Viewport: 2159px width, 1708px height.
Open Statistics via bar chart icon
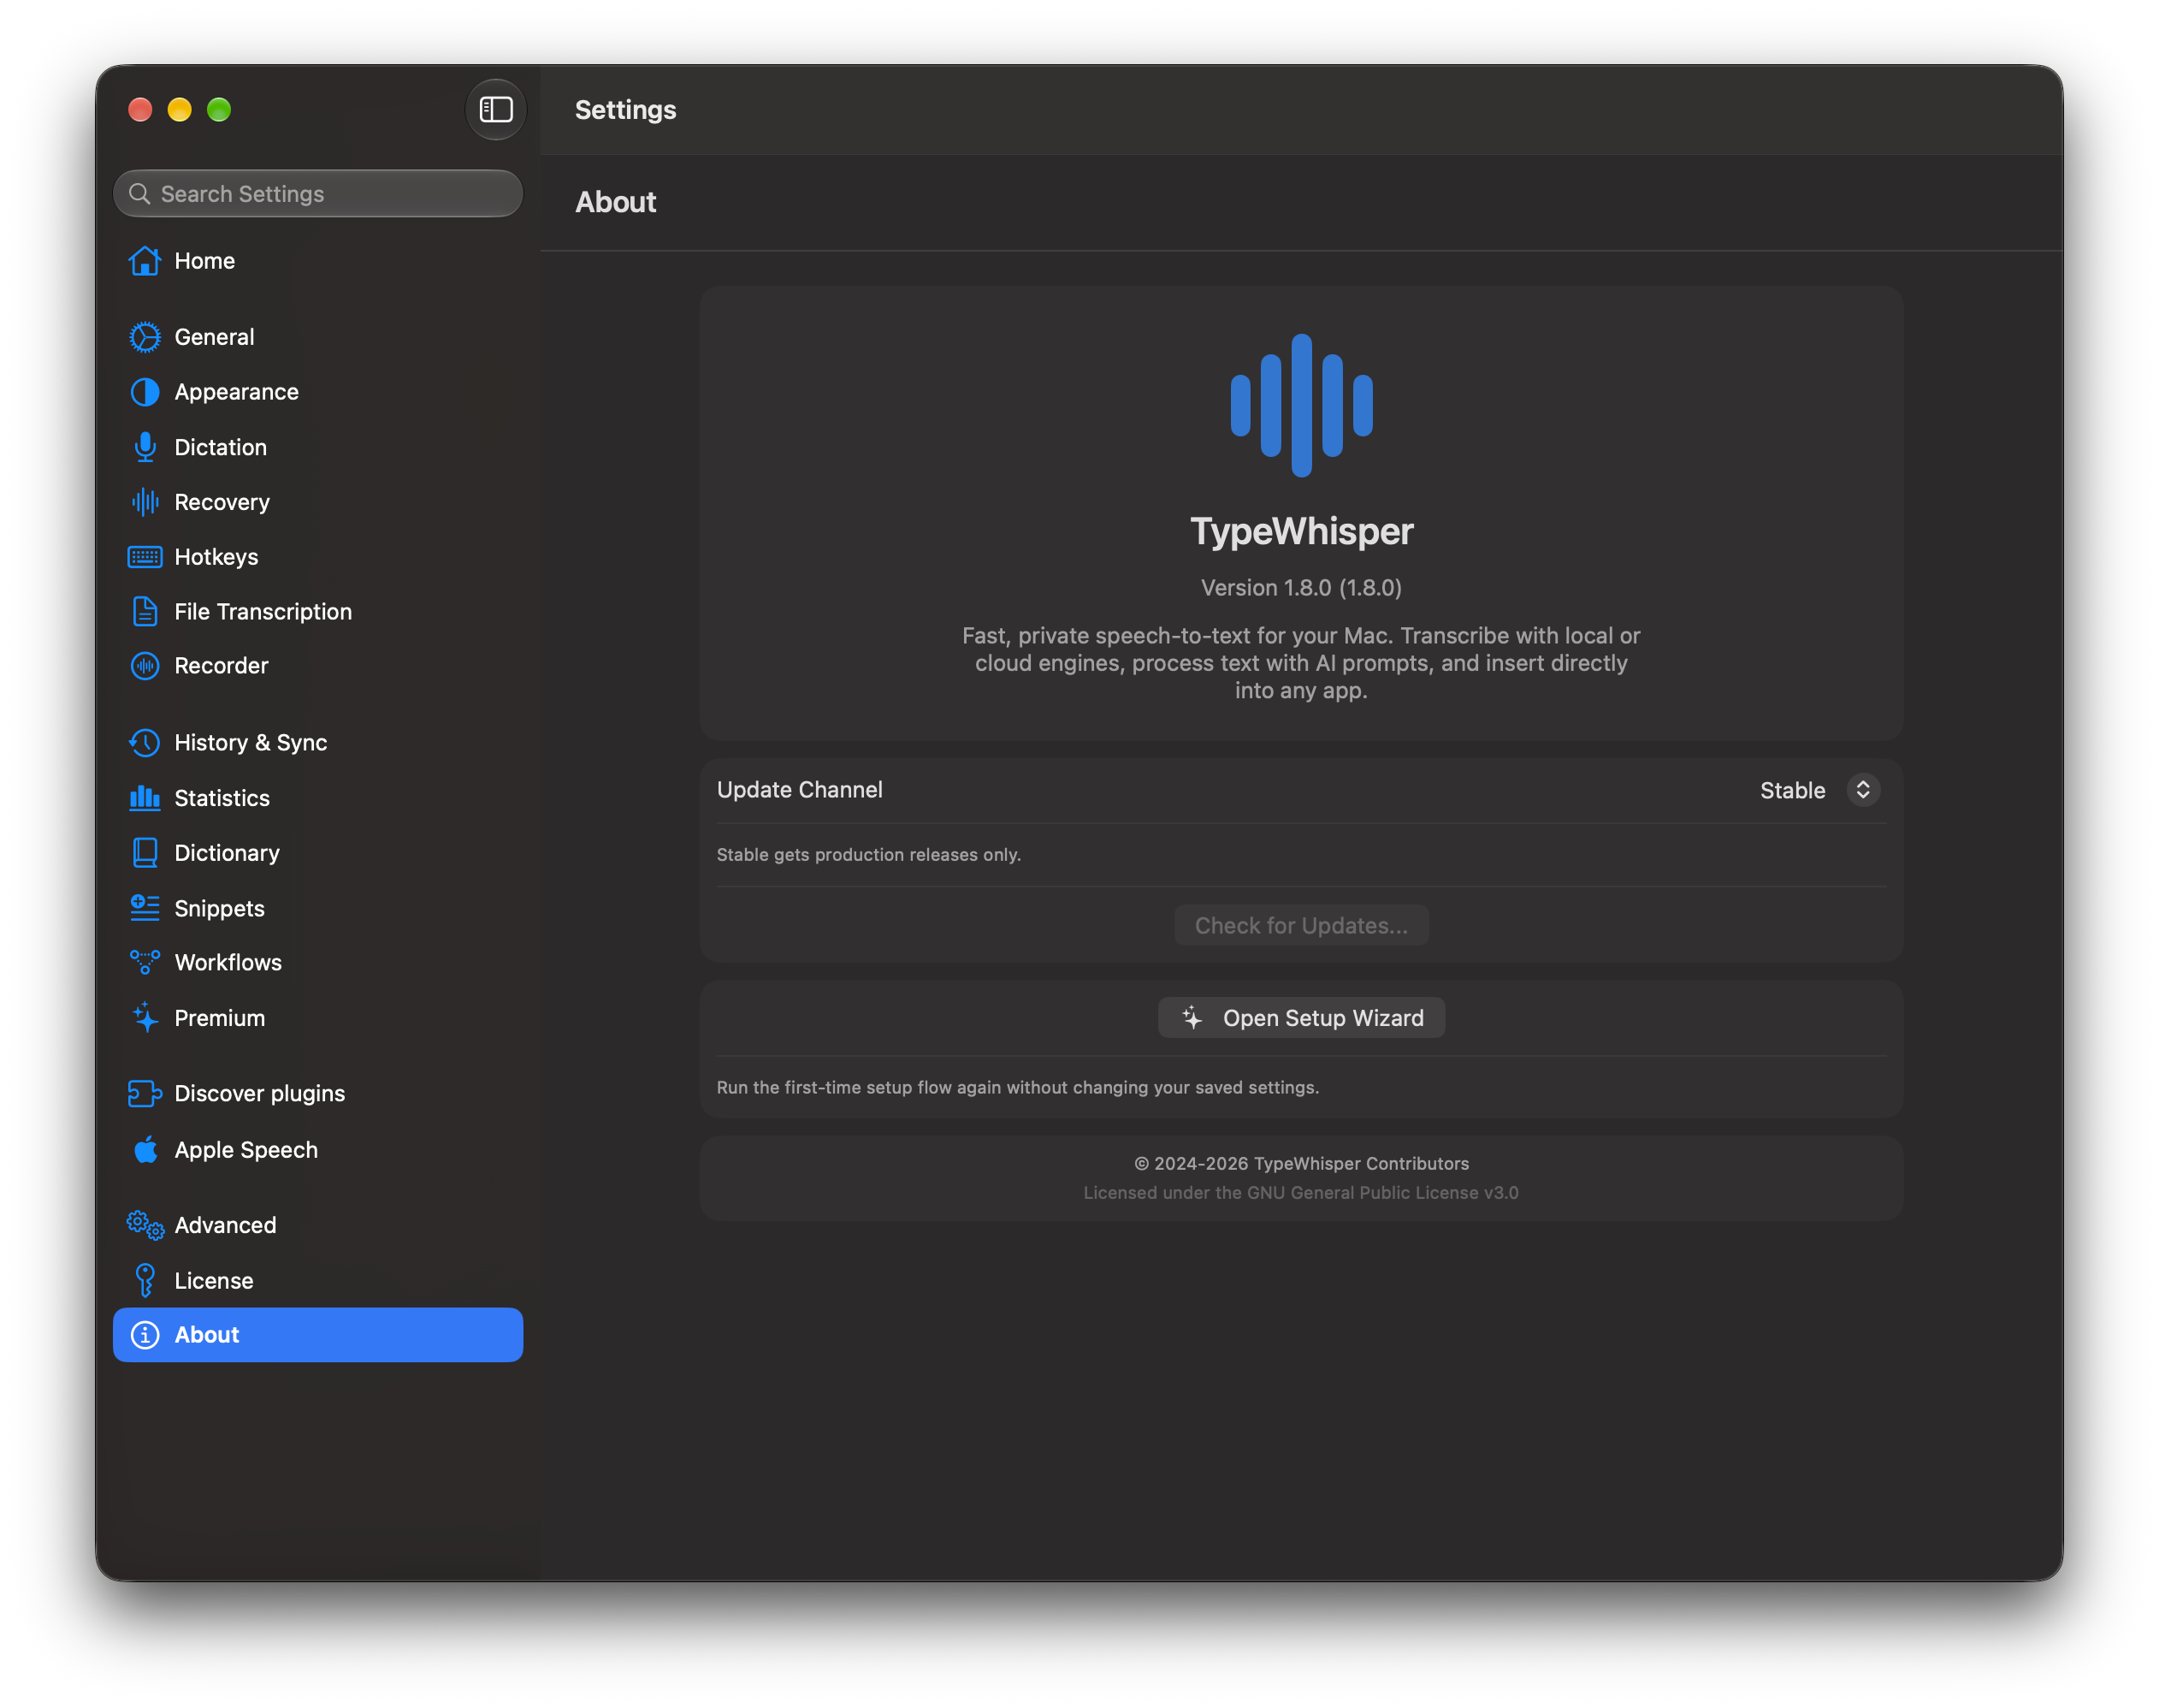(145, 798)
